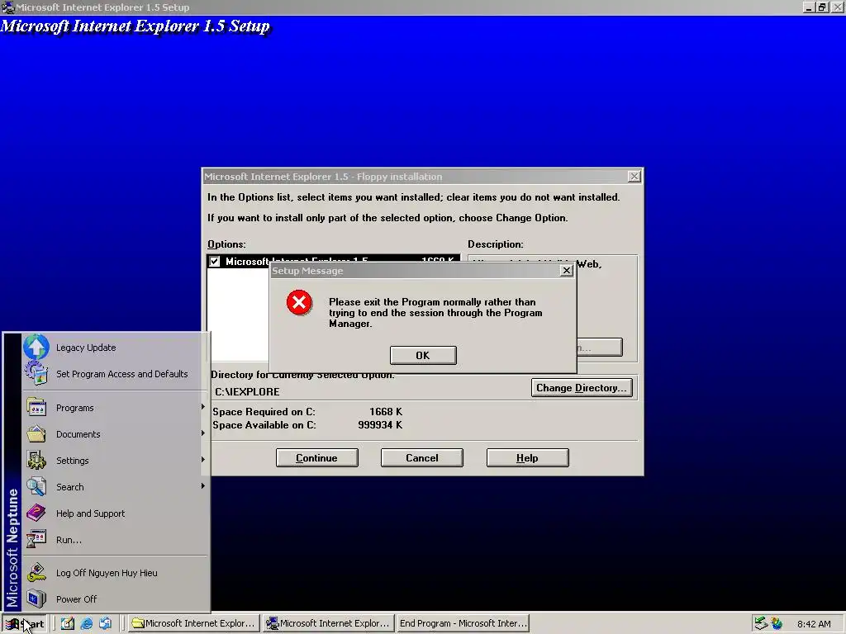The width and height of the screenshot is (846, 634).
Task: Launch Outlook Express from quick launch
Action: (105, 623)
